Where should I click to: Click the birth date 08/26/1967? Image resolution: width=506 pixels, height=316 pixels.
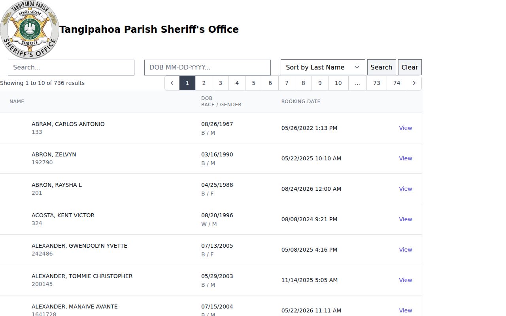point(217,124)
